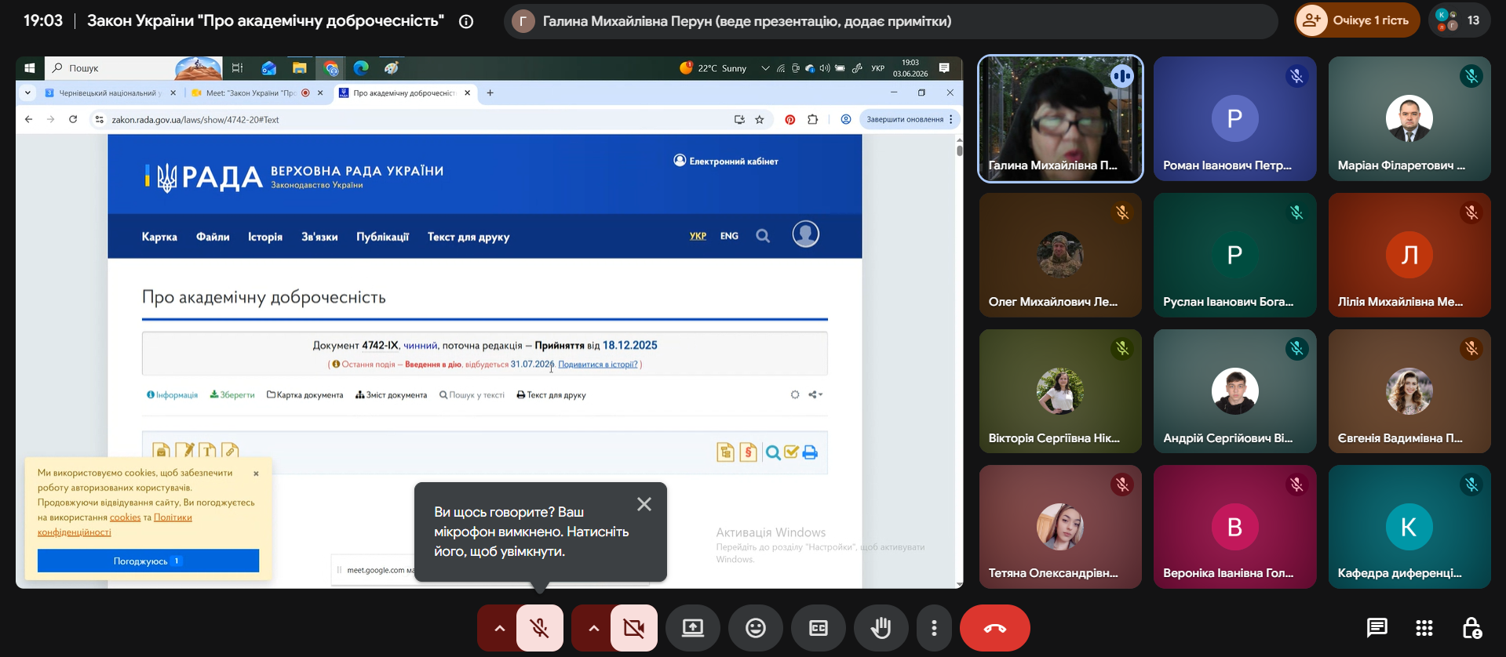Open 'Зміст документа' outline

click(x=392, y=395)
